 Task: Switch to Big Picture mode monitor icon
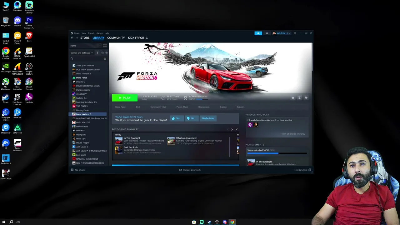[295, 33]
